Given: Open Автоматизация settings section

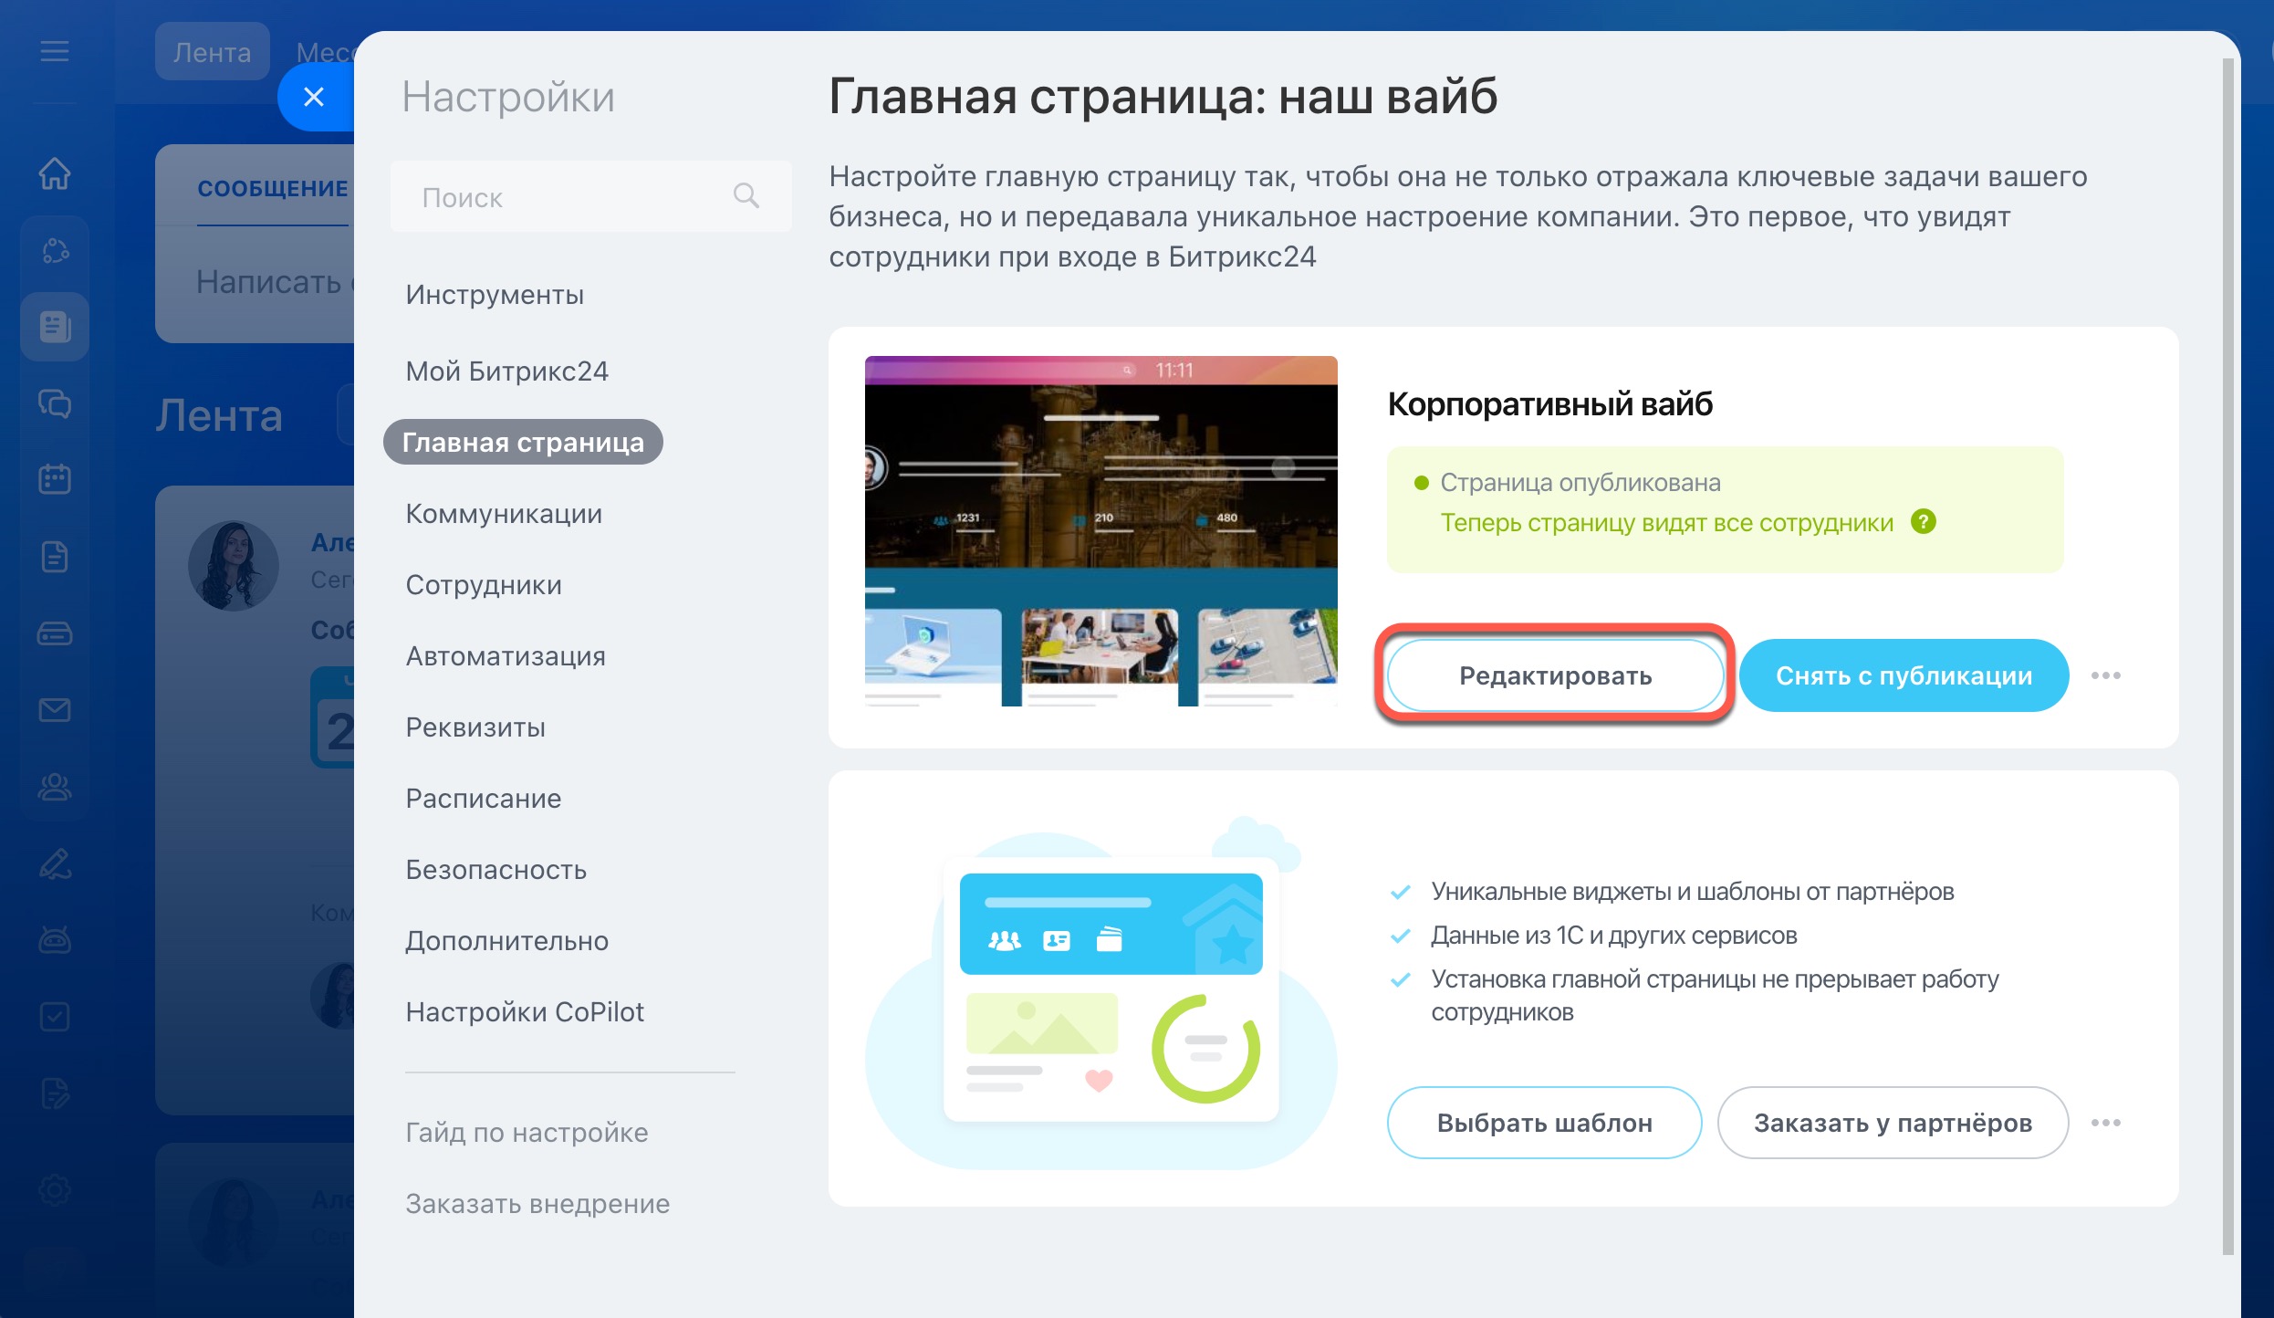Looking at the screenshot, I should coord(506,656).
